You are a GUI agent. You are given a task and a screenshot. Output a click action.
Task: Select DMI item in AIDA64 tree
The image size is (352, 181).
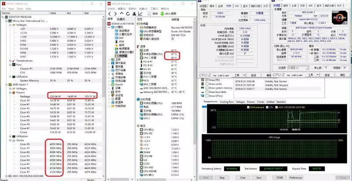point(119,38)
